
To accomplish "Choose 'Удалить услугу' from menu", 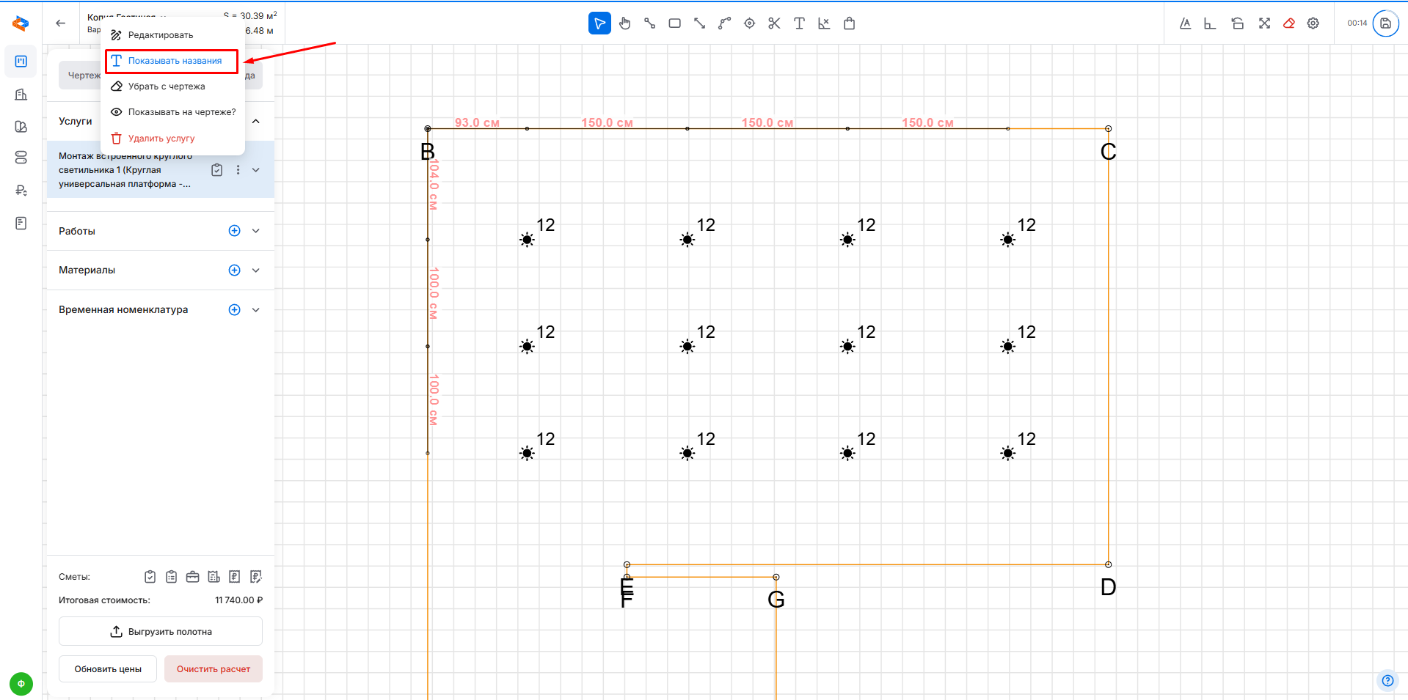I will 161,139.
